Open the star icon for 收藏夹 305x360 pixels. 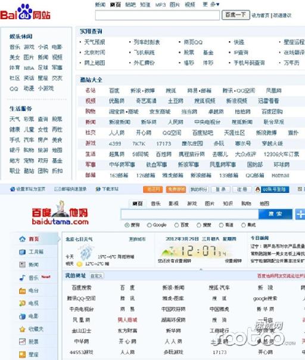[x=22, y=329]
